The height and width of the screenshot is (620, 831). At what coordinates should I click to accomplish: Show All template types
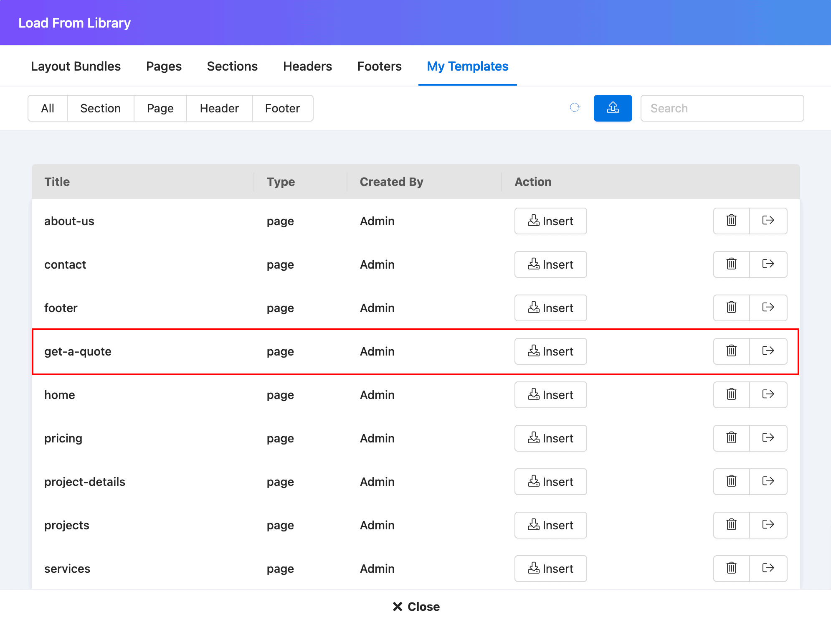48,108
